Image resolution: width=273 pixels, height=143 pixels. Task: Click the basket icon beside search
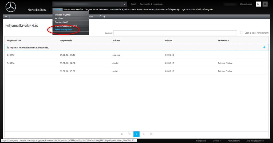click(x=265, y=4)
